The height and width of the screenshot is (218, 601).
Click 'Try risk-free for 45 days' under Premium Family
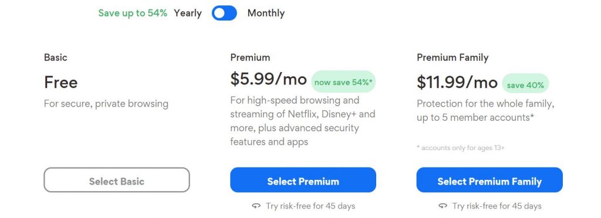tap(497, 206)
